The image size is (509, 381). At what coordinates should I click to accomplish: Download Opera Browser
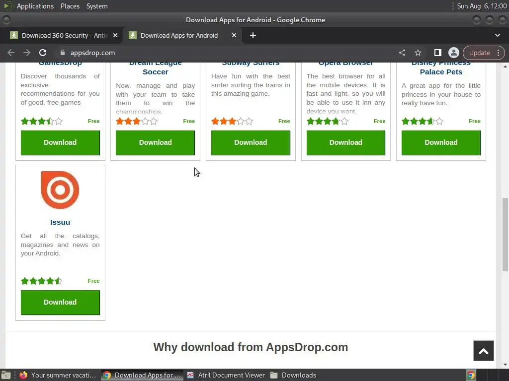(346, 142)
